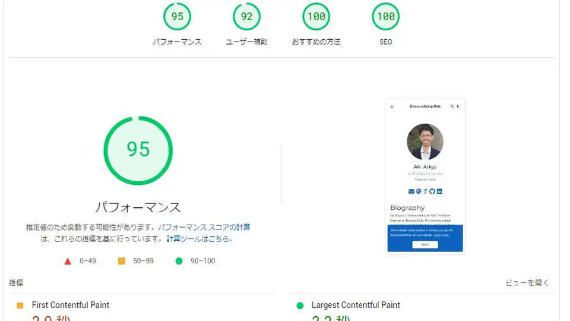Screen dimensions: 570x321
Task: Select the おすすめの方法 category label
Action: (316, 42)
